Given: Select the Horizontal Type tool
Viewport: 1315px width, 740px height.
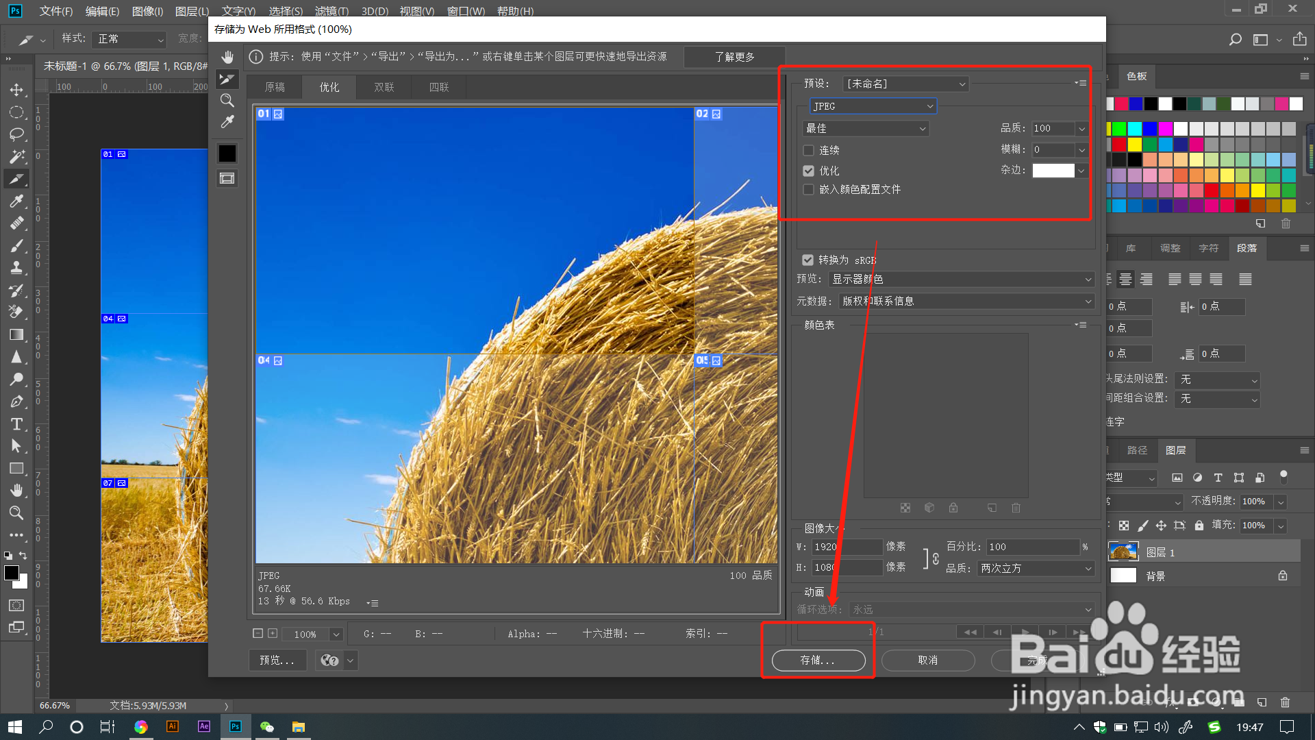Looking at the screenshot, I should [16, 424].
